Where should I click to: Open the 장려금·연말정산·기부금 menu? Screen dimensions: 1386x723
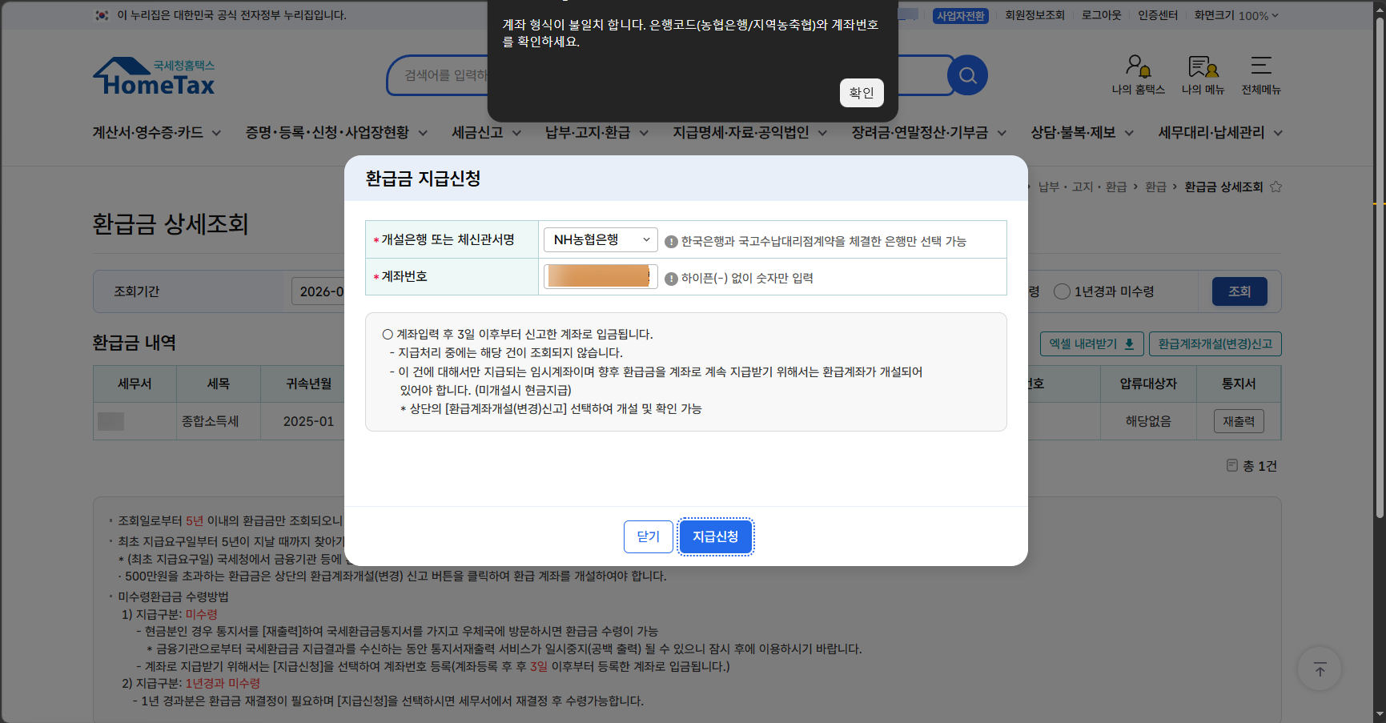[x=930, y=133]
